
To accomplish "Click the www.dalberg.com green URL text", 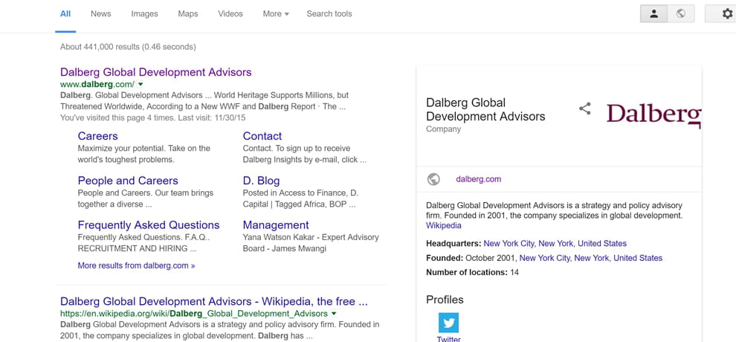I will tap(97, 85).
